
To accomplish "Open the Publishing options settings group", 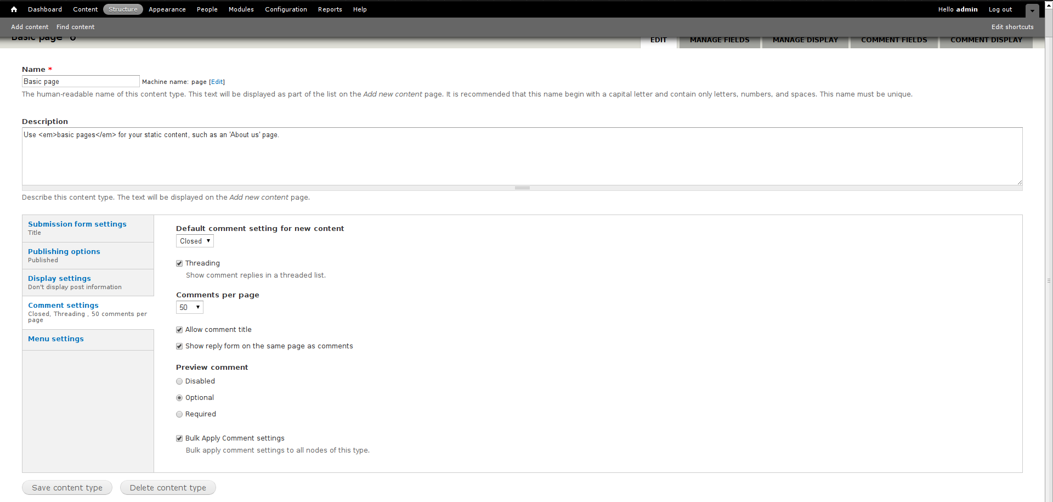I will point(64,251).
